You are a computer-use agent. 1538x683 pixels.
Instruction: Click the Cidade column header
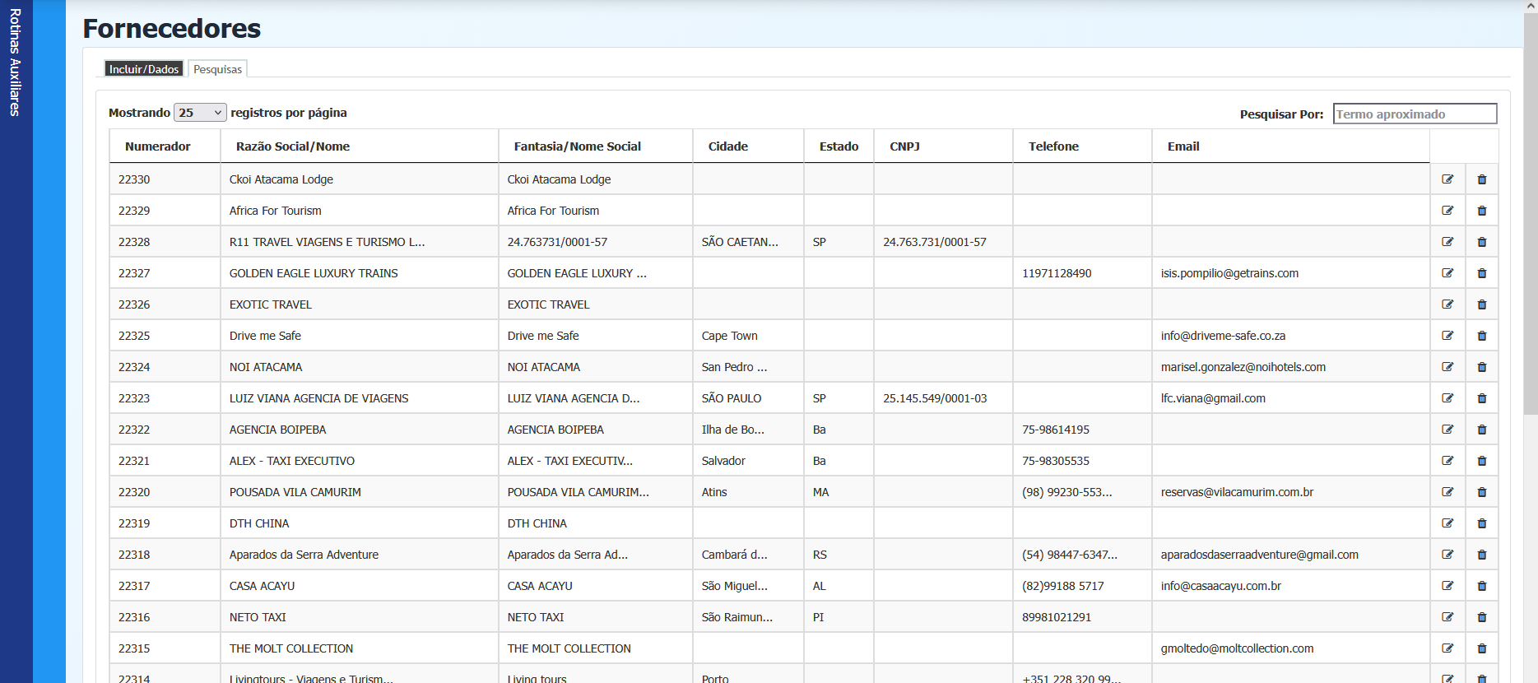pyautogui.click(x=728, y=146)
